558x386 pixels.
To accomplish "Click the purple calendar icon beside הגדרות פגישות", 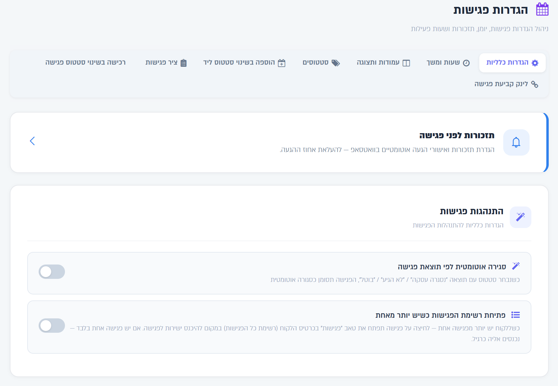I will click(x=542, y=9).
